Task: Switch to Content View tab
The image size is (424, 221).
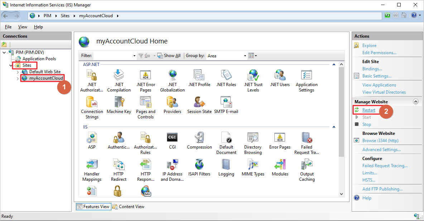Action: point(129,207)
